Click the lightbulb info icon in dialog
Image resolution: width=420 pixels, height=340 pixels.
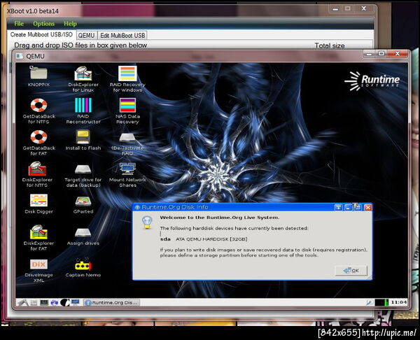click(147, 222)
